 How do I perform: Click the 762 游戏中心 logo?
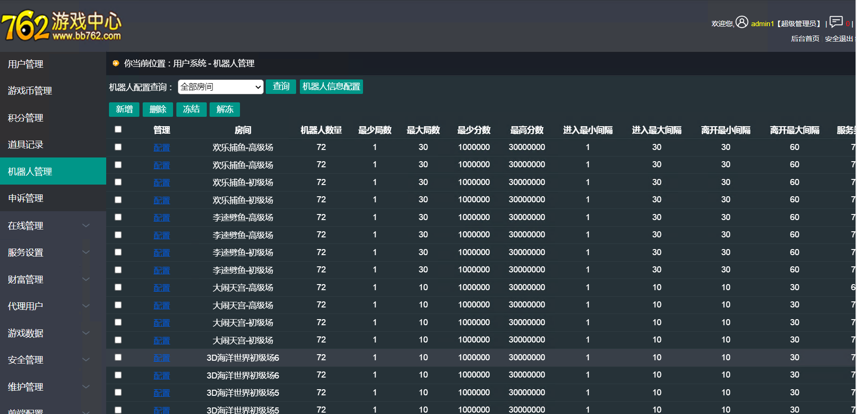coord(61,26)
